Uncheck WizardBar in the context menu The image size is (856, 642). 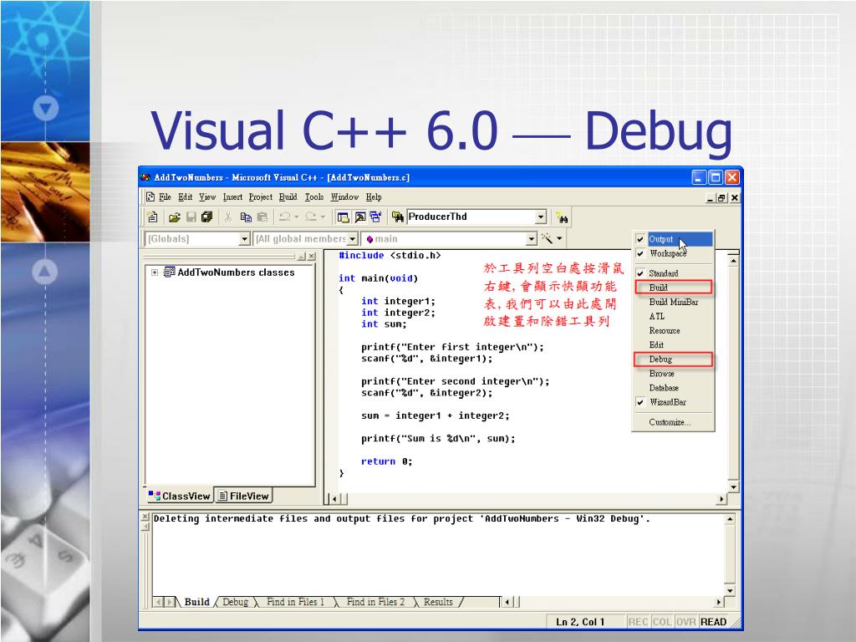click(673, 402)
